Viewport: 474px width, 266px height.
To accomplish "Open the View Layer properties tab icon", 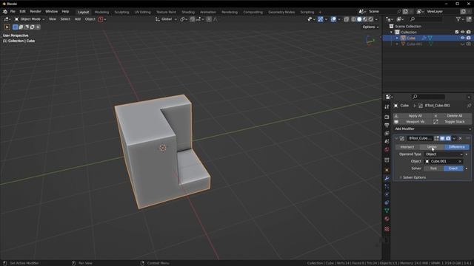I will (387, 133).
